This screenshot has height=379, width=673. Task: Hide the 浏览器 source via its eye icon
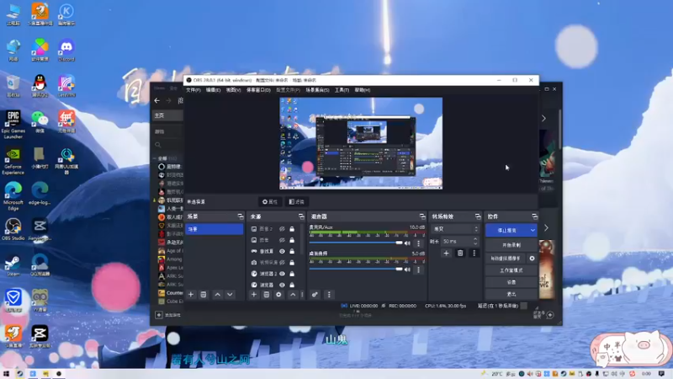(282, 285)
